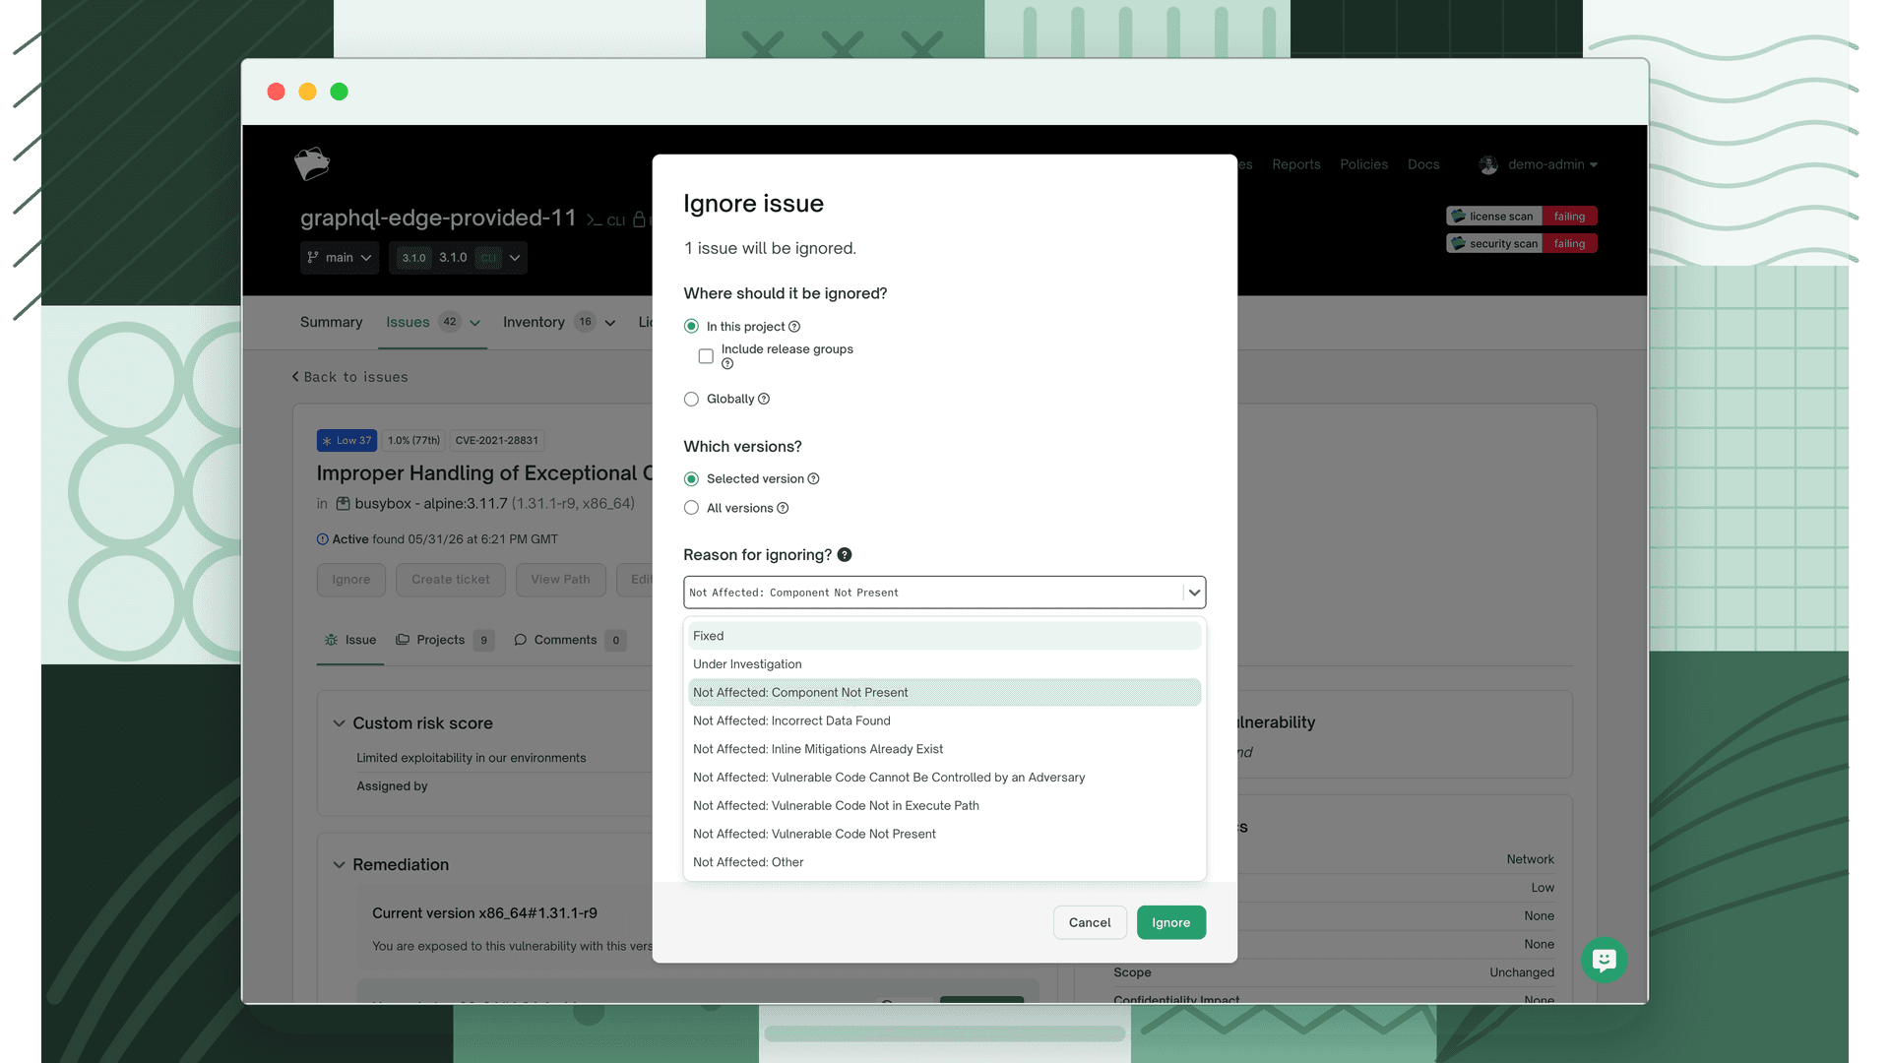This screenshot has width=1890, height=1063.
Task: Open the 3.1.0 revision dropdown
Action: (x=458, y=258)
